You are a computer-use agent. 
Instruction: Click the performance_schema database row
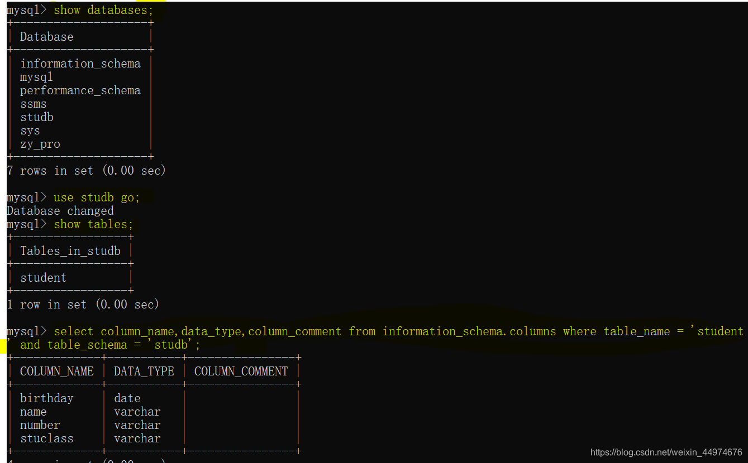80,90
